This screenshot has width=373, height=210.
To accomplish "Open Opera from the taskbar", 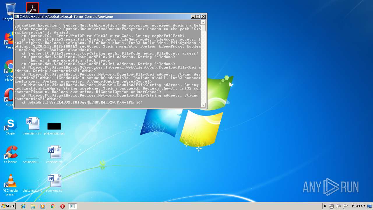I will tap(62, 206).
